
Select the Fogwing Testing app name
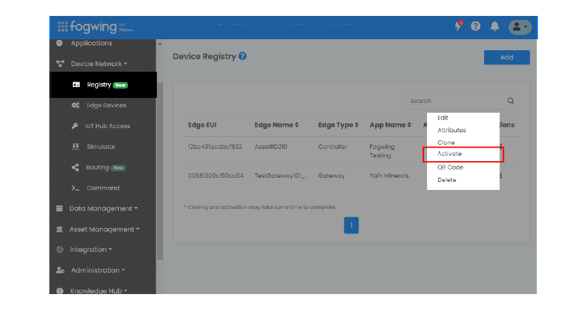coord(382,151)
